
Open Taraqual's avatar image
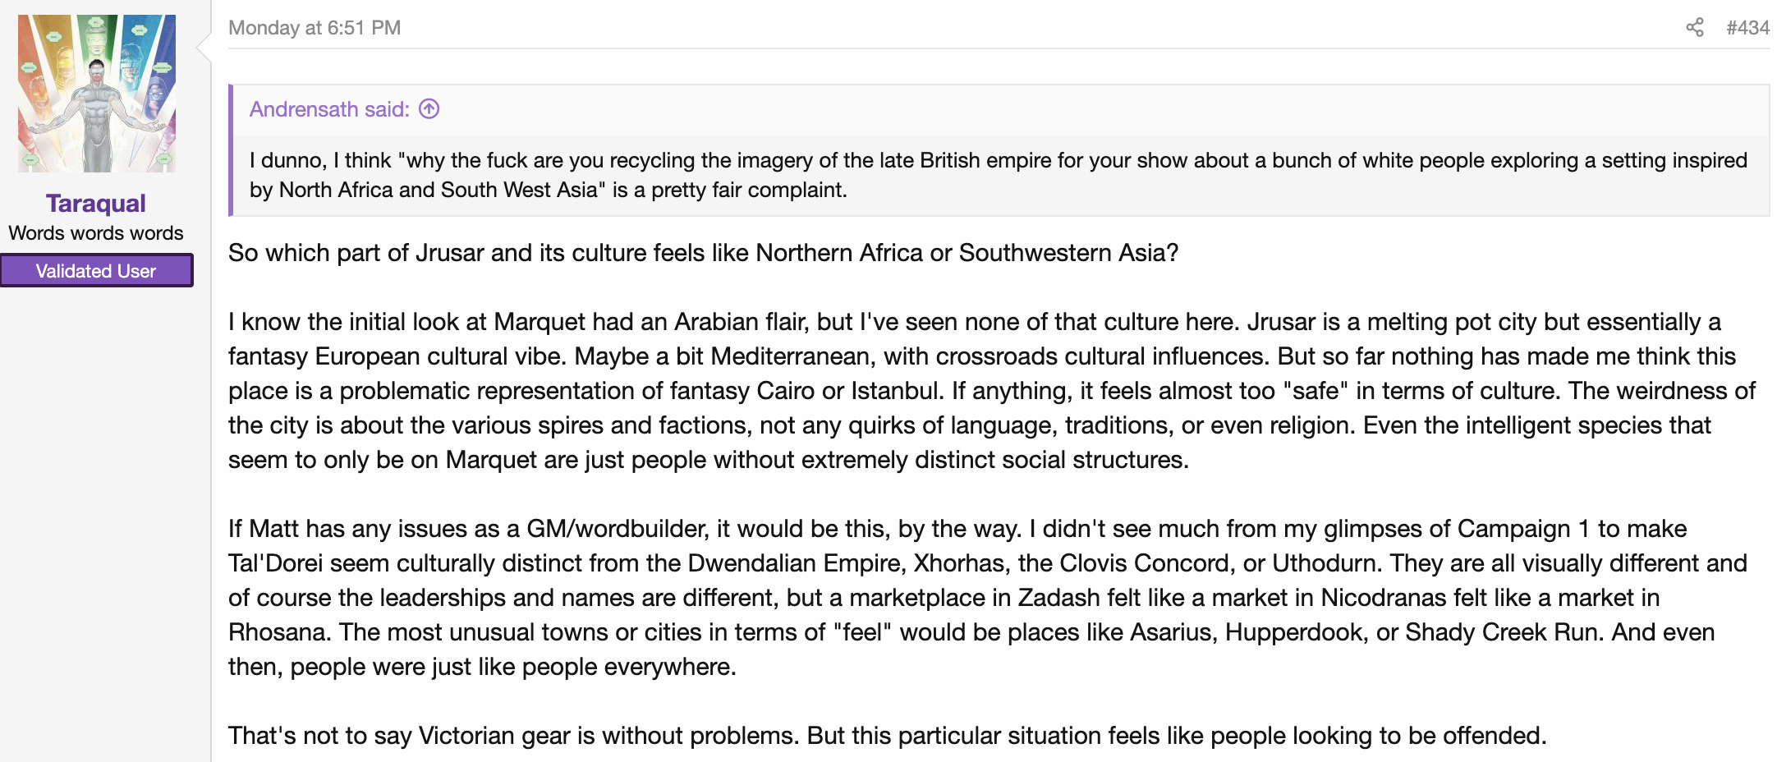pyautogui.click(x=97, y=94)
